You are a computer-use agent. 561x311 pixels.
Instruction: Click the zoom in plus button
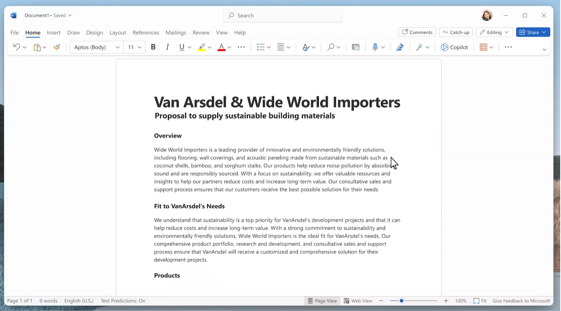[446, 301]
